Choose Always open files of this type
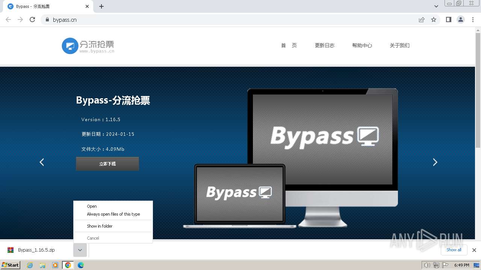The image size is (481, 270). point(113,214)
